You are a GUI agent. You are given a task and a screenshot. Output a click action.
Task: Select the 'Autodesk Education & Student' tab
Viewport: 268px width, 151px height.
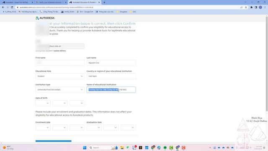[x=85, y=3]
